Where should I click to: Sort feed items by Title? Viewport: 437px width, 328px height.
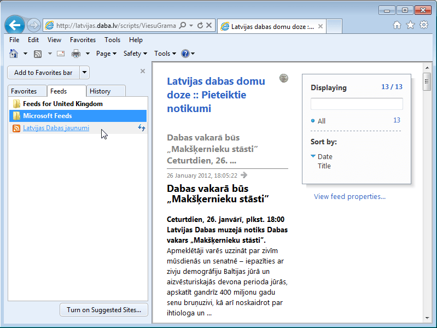[x=324, y=166]
